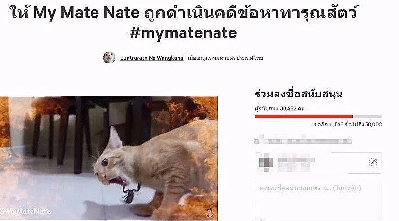The height and width of the screenshot is (221, 399).
Task: Click the red filled portion of progress bar
Action: 304,116
